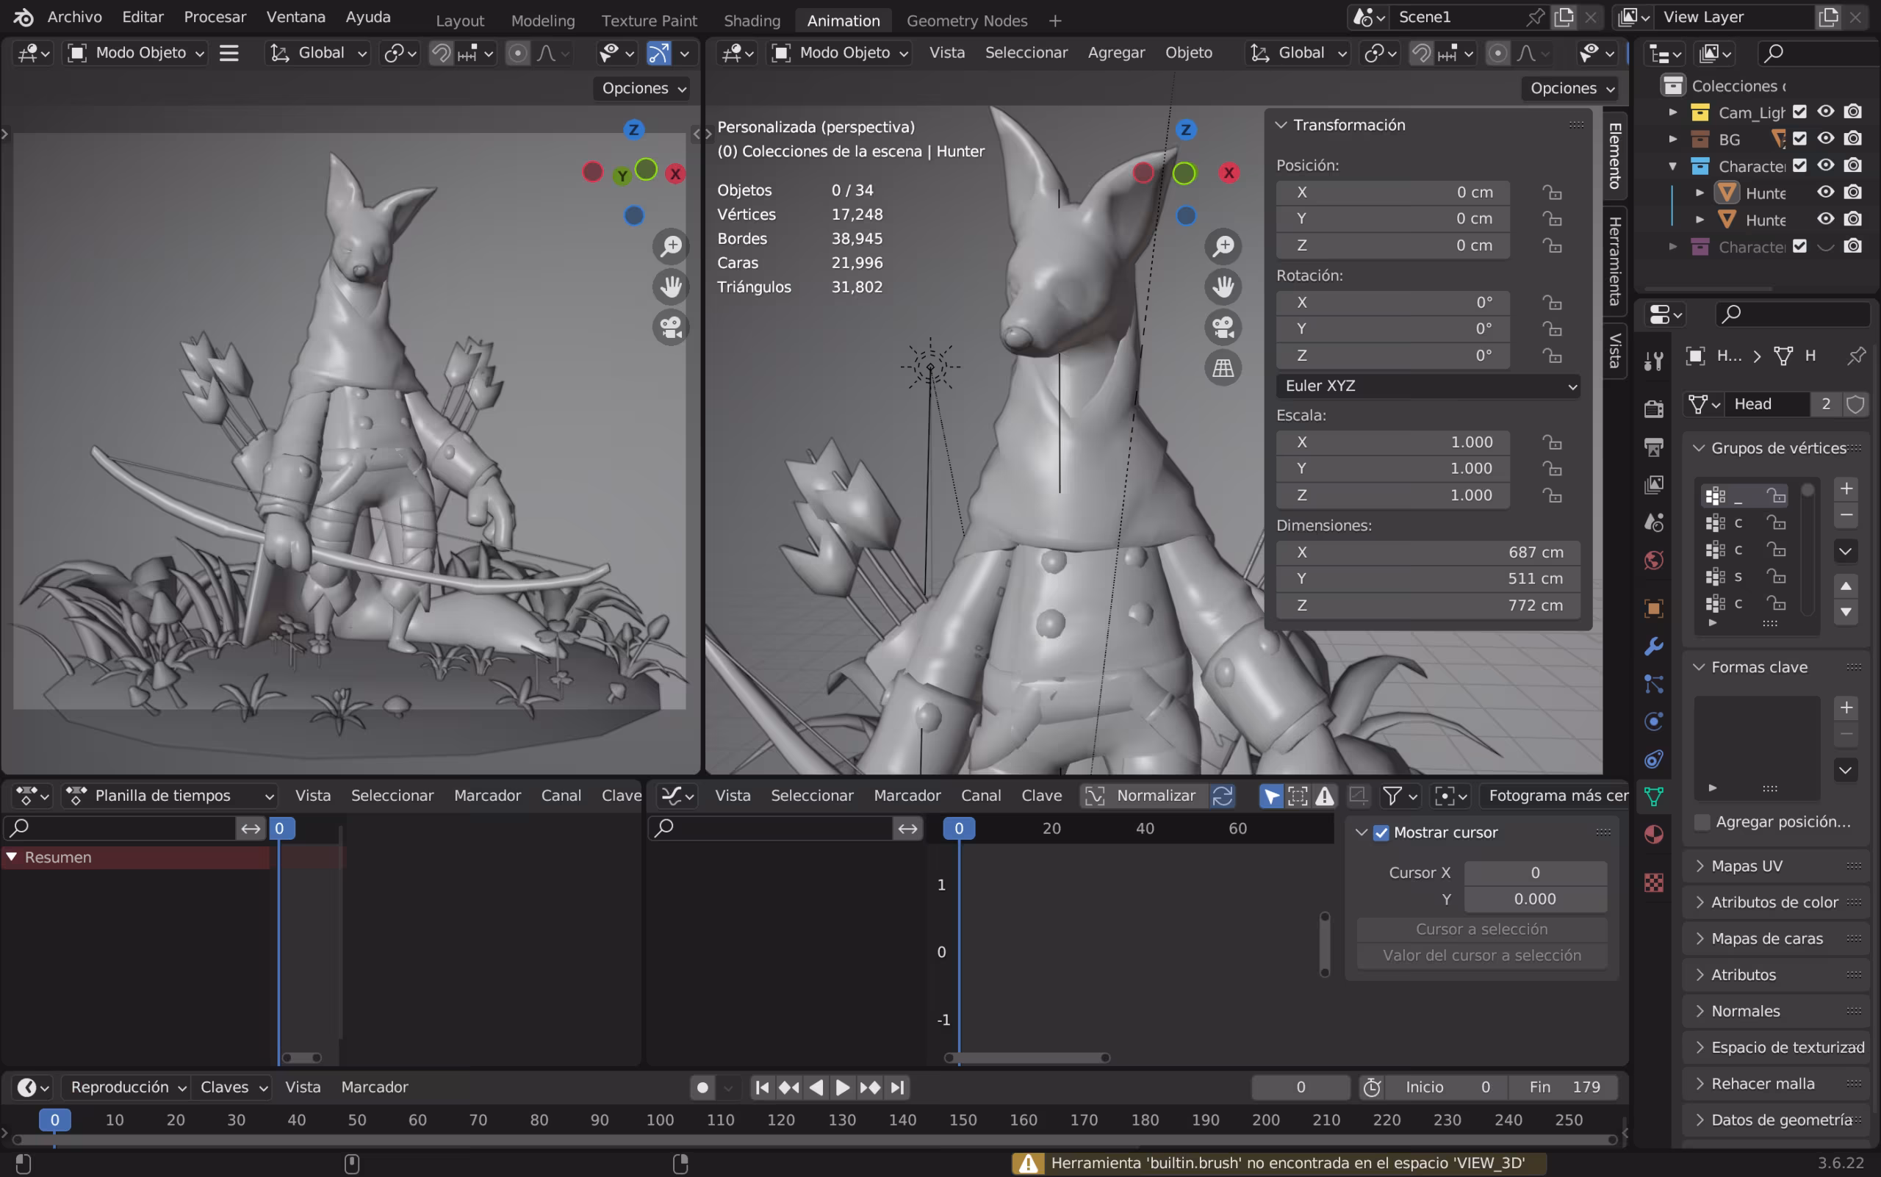
Task: Disable render camera icon for Cam_Light collection
Action: (1854, 112)
